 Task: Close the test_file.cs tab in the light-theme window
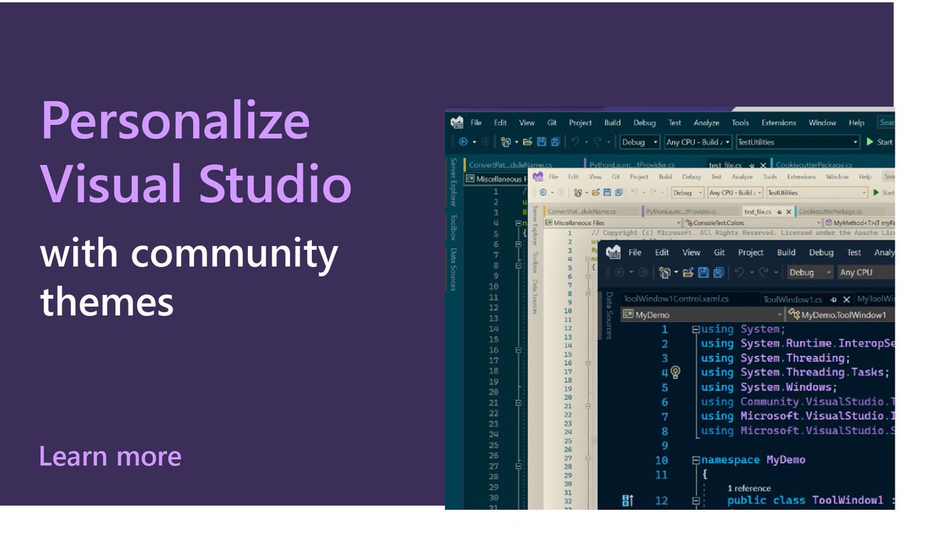tap(789, 212)
